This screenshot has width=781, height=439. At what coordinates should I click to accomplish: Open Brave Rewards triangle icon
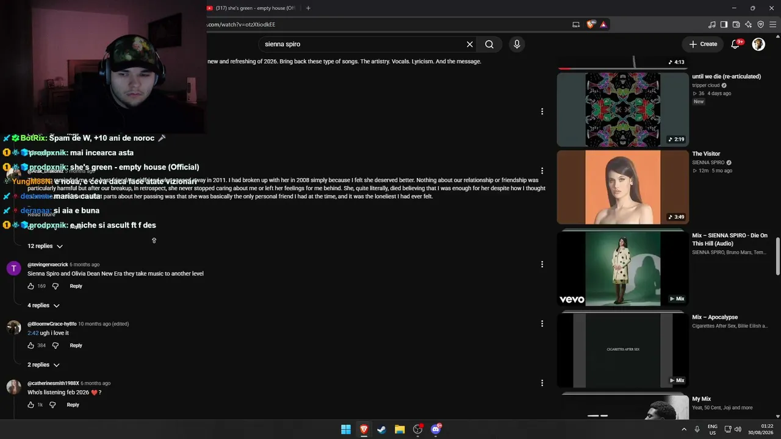pyautogui.click(x=603, y=24)
